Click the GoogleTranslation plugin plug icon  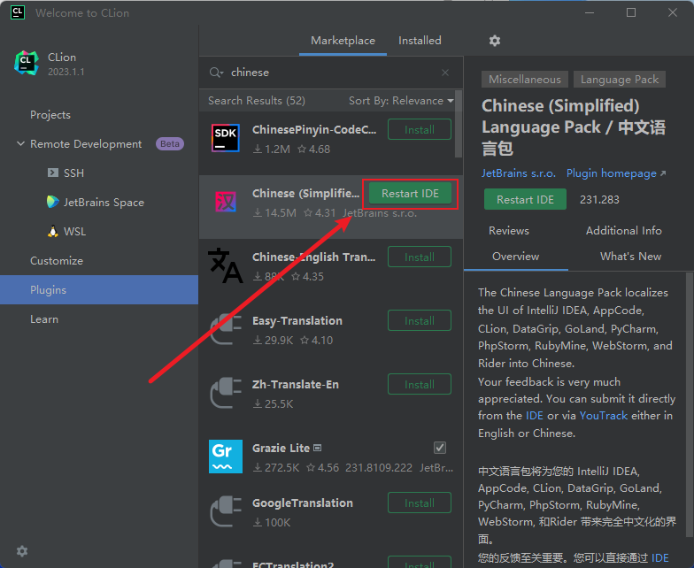pyautogui.click(x=226, y=511)
